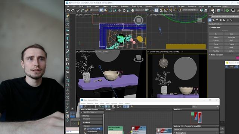The height and width of the screenshot is (134, 239).
Task: Toggle the 2D/3D Snaps button
Action: click(x=161, y=10)
